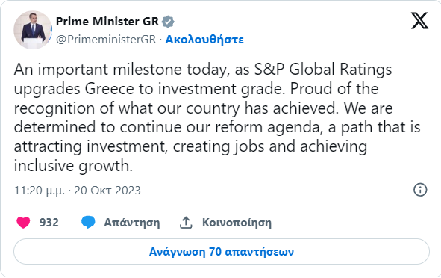Open the @PrimeministerGR handle link
Image resolution: width=441 pixels, height=278 pixels.
click(x=106, y=40)
